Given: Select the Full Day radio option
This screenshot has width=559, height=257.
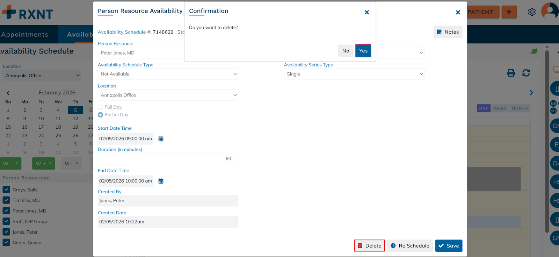Looking at the screenshot, I should (x=101, y=107).
